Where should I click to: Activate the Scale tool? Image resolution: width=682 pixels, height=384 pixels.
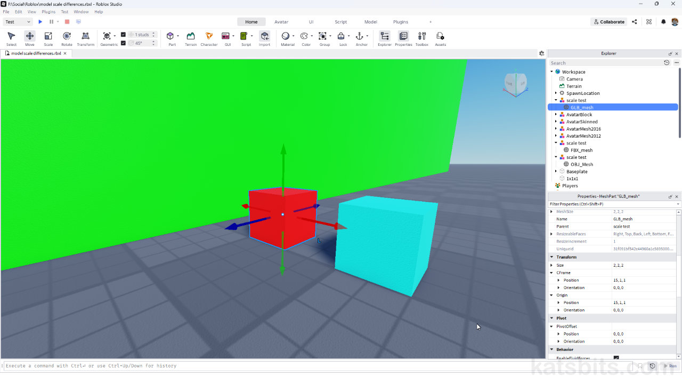(x=48, y=38)
